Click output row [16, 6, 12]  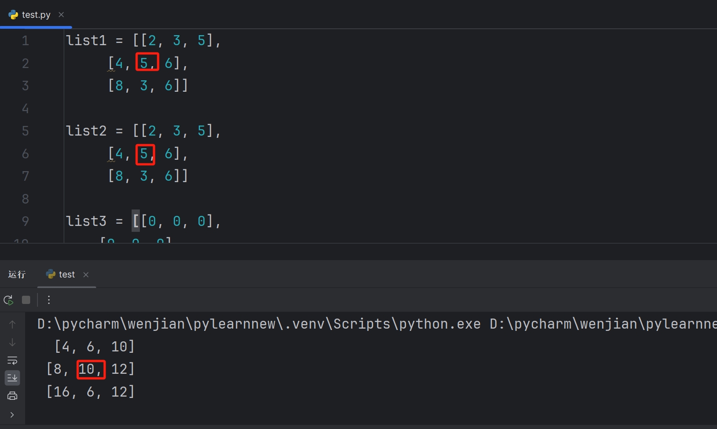click(x=90, y=392)
